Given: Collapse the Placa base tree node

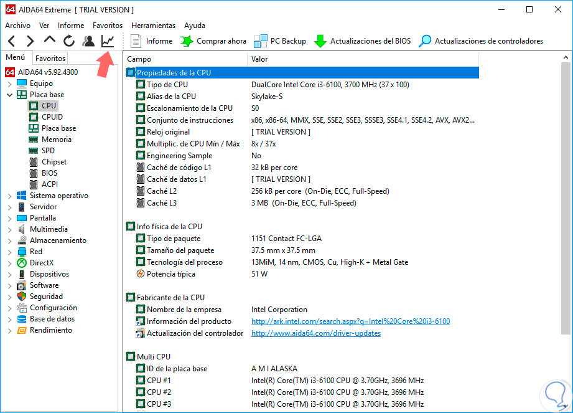Looking at the screenshot, I should click(9, 95).
